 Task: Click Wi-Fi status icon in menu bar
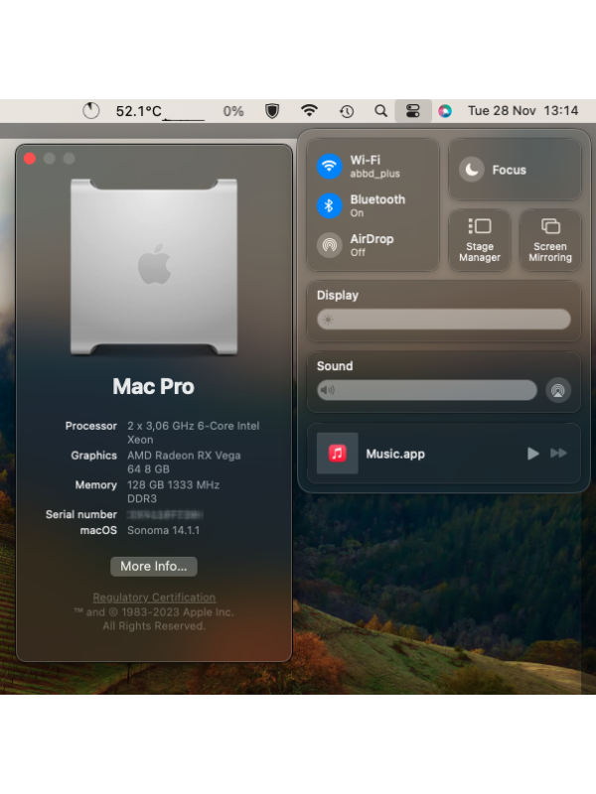(310, 111)
